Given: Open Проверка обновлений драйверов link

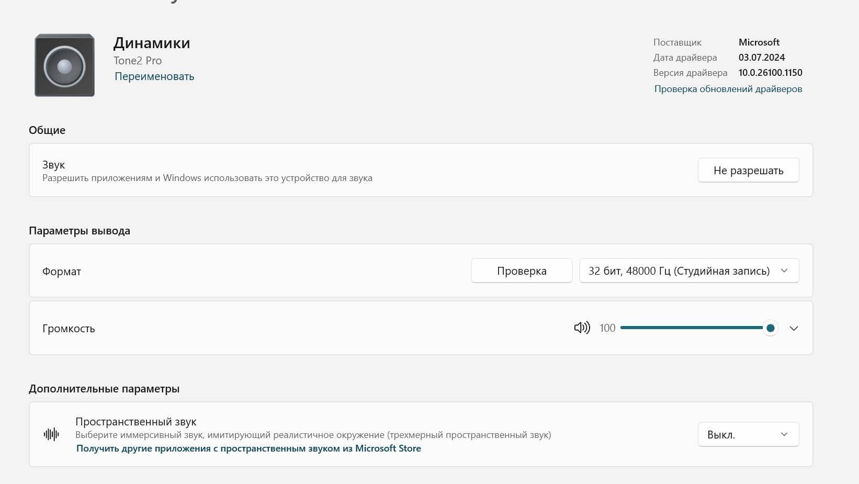Looking at the screenshot, I should click(728, 89).
